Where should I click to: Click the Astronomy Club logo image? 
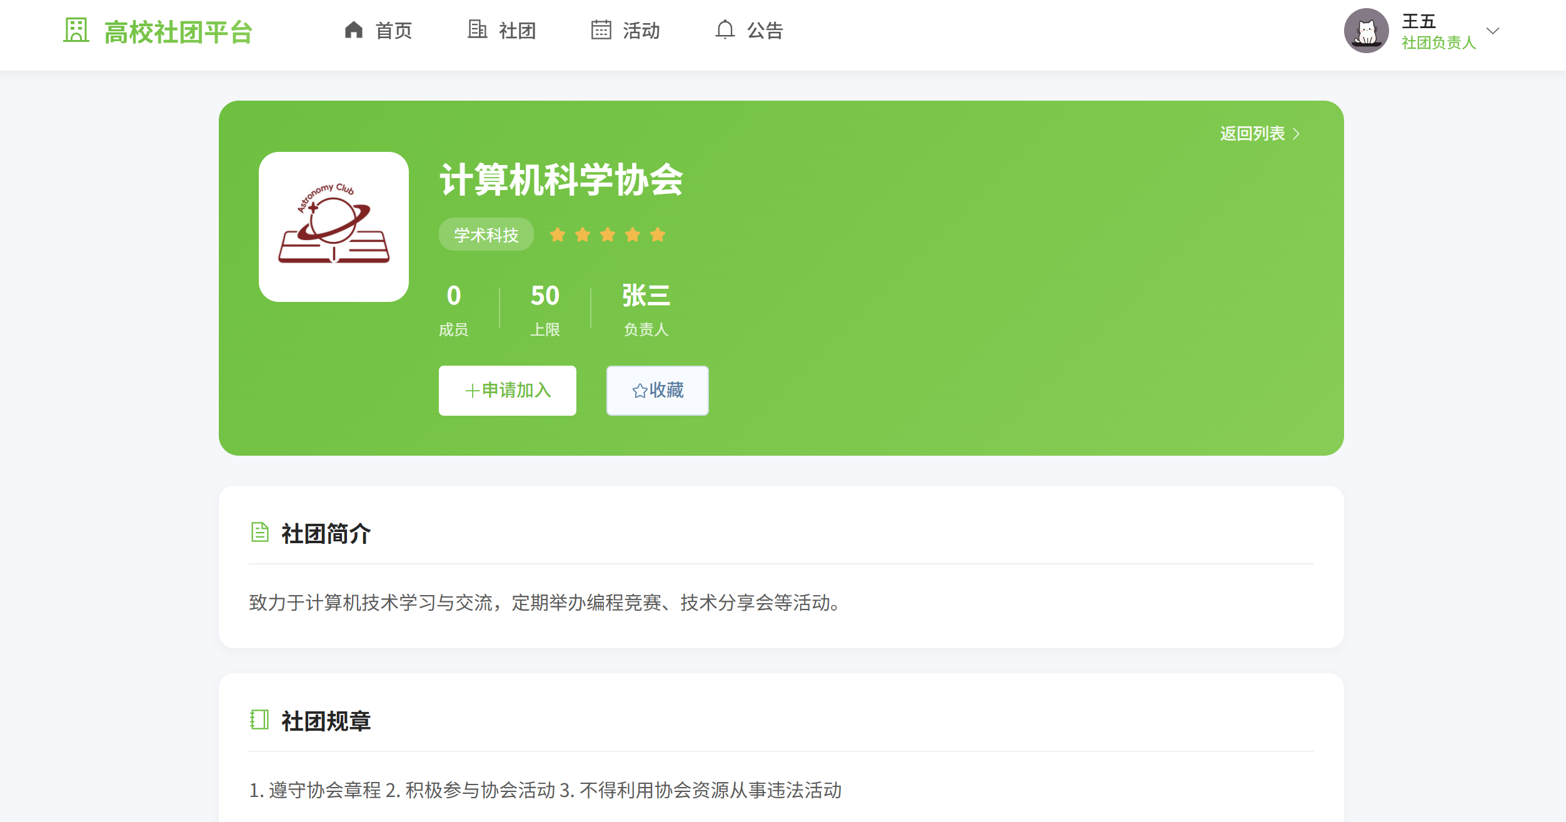point(334,227)
